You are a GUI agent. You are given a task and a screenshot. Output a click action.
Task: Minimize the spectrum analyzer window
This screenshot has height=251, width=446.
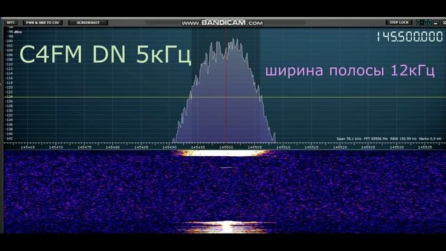coord(436,23)
